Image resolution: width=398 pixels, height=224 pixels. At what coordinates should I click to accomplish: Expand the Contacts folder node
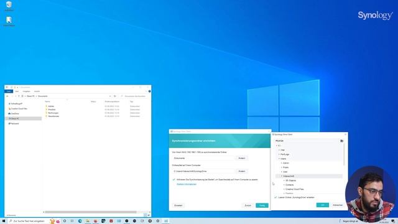[284, 185]
